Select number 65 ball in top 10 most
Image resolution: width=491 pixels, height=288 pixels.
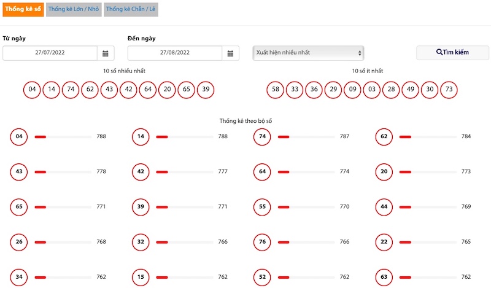click(x=187, y=90)
